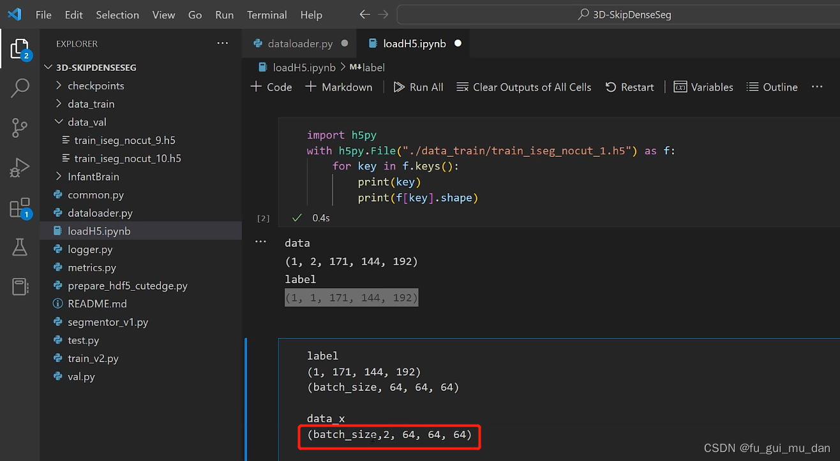This screenshot has height=461, width=840.
Task: Switch to the dataloader.py tab
Action: (299, 43)
